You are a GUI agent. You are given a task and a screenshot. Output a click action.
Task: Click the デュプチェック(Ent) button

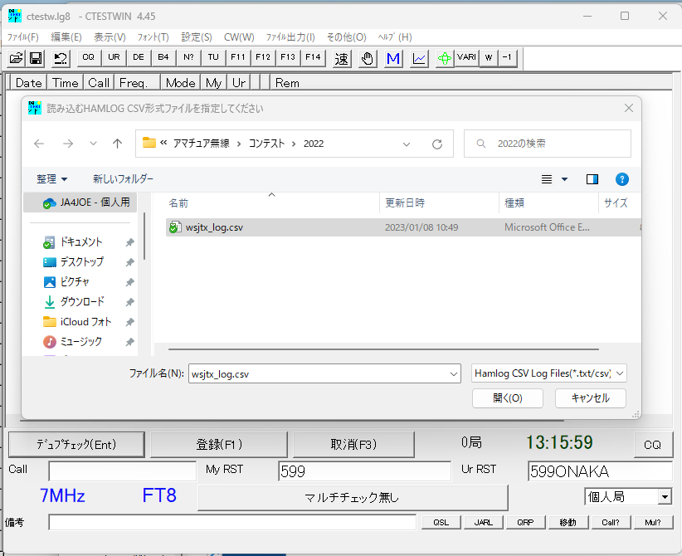coord(76,445)
